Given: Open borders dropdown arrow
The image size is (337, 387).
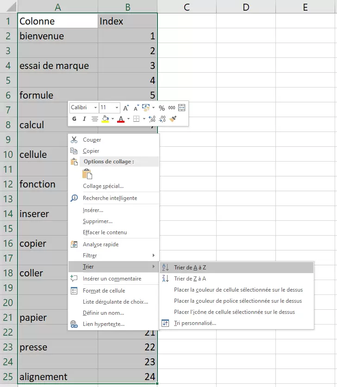Looking at the screenshot, I should pos(144,119).
